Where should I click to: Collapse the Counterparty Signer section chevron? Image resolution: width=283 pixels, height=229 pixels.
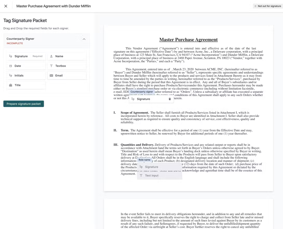[x=84, y=39]
